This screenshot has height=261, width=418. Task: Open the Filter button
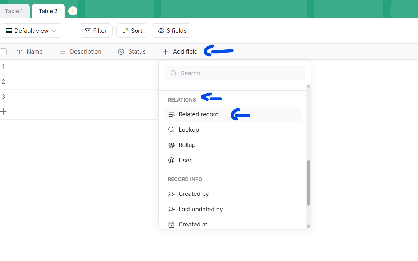[95, 31]
